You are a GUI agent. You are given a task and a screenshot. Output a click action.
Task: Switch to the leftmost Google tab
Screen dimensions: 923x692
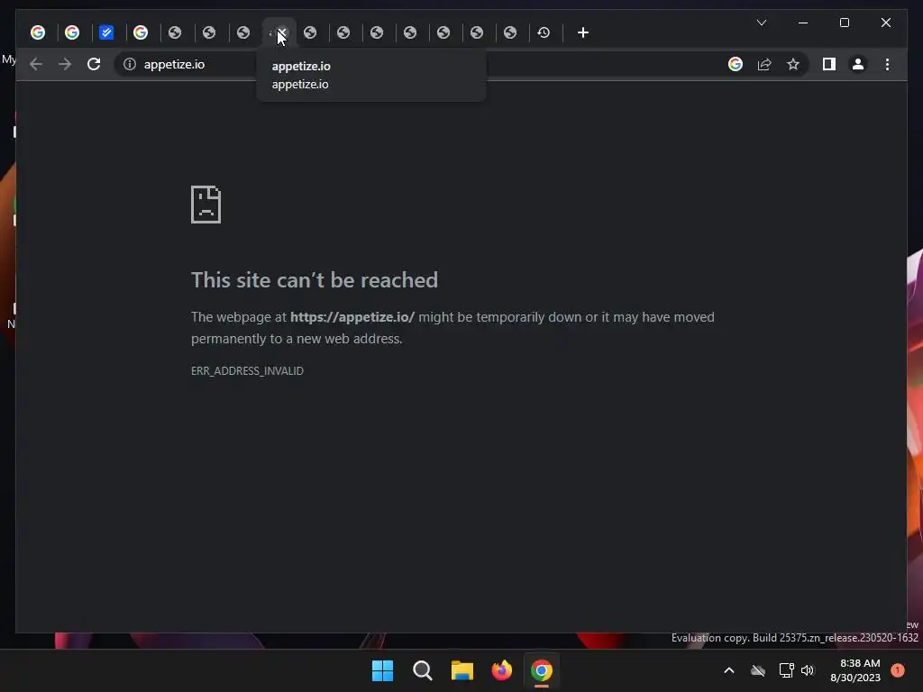[x=38, y=32]
